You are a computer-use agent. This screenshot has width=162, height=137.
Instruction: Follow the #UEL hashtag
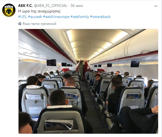click(22, 17)
